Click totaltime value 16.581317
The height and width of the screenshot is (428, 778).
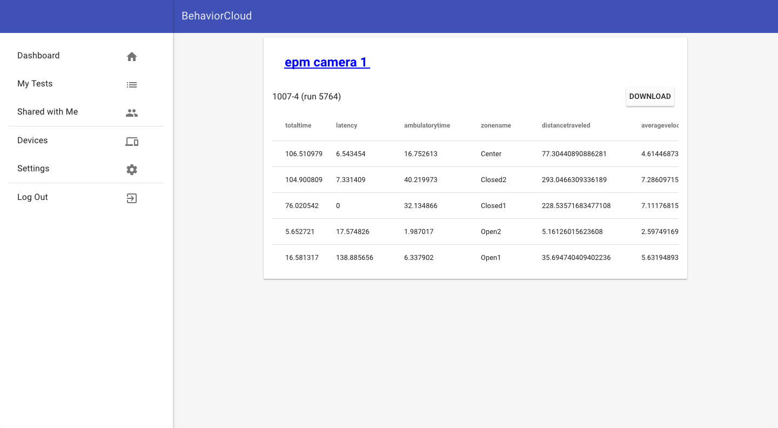click(302, 258)
